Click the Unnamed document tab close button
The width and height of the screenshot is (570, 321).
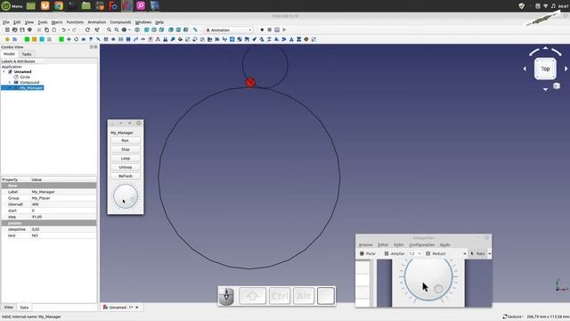coord(137,308)
